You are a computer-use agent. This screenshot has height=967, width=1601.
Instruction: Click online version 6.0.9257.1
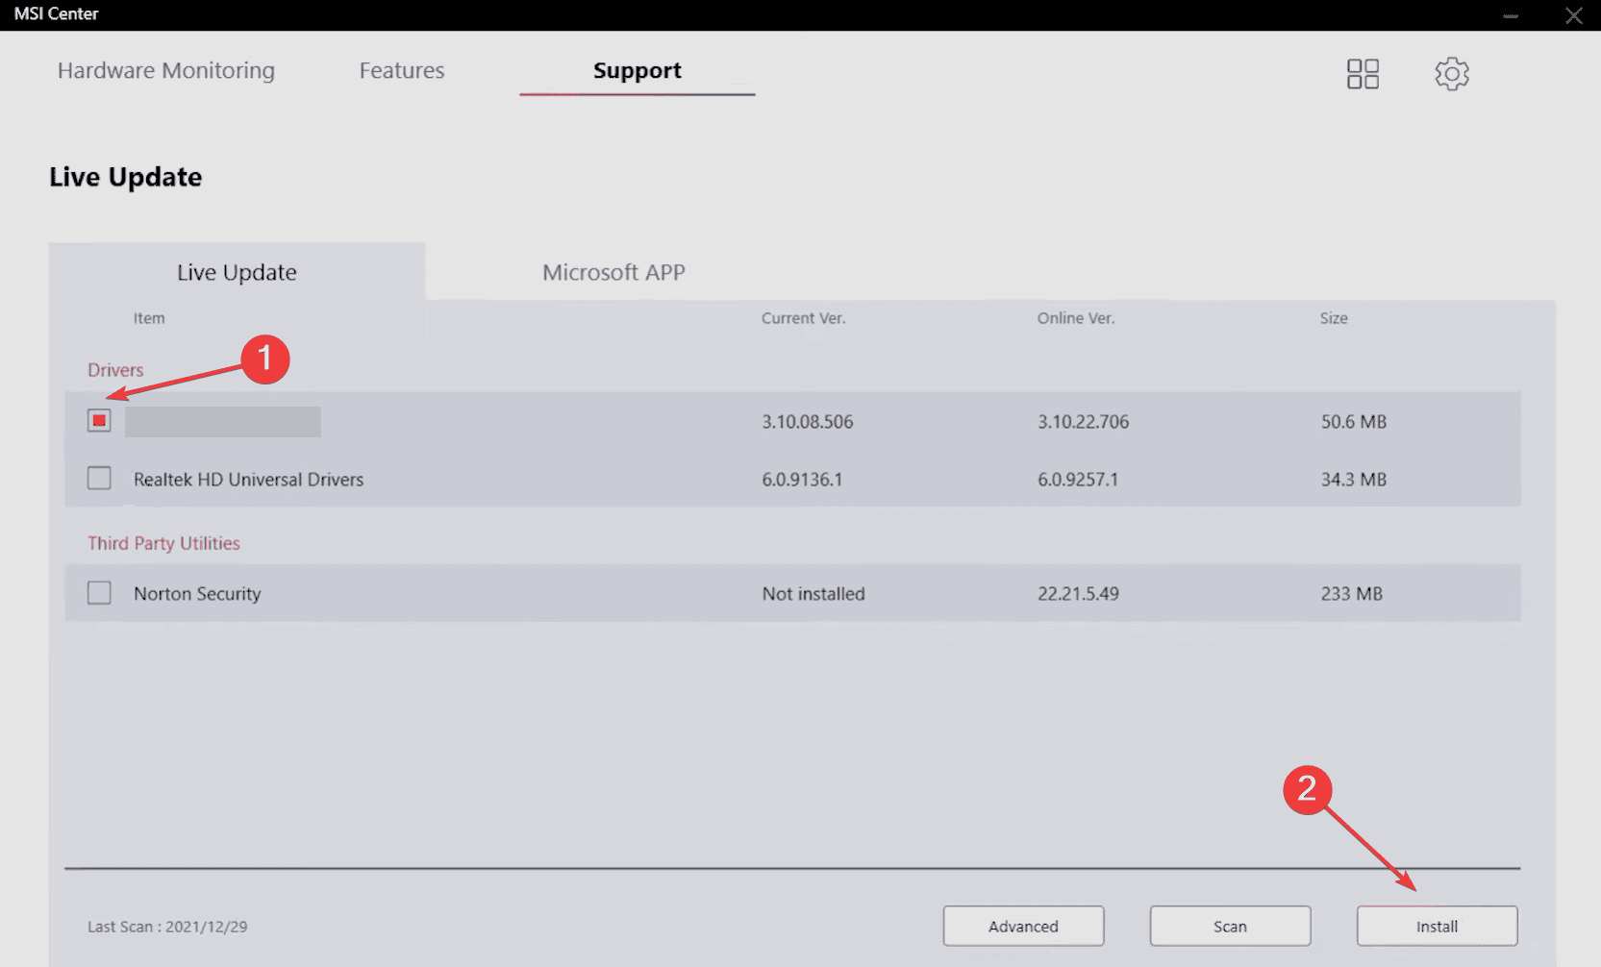[1078, 479]
